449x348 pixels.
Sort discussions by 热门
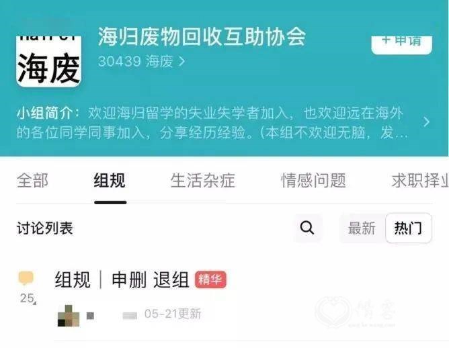408,228
